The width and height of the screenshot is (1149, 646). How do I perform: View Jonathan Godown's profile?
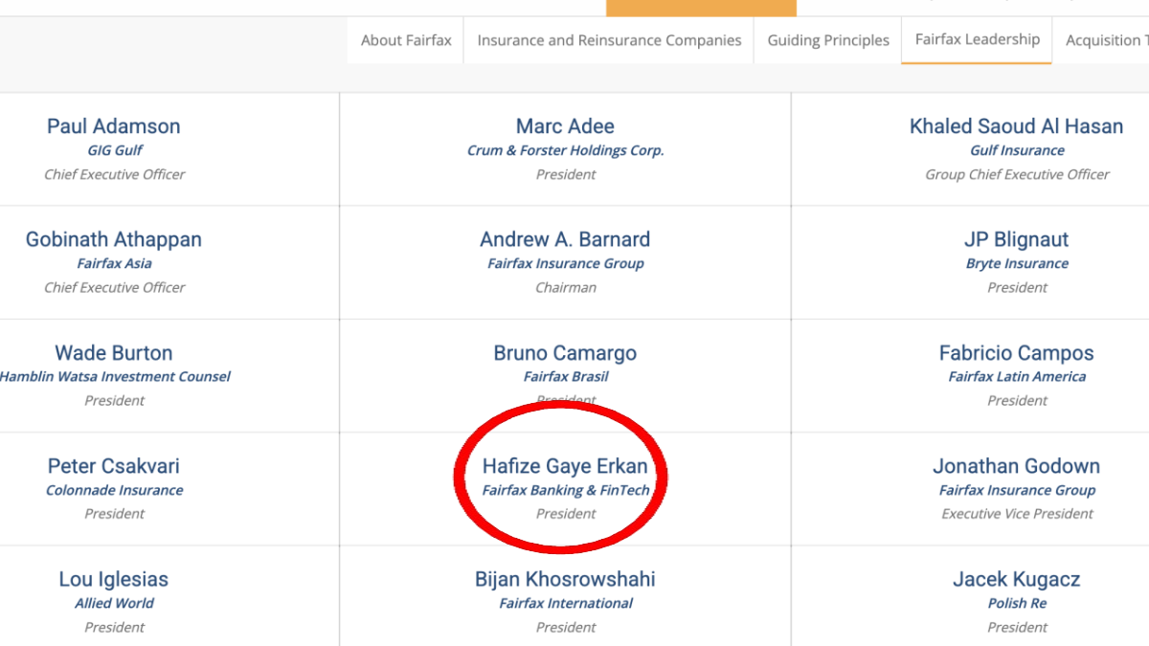click(1016, 466)
